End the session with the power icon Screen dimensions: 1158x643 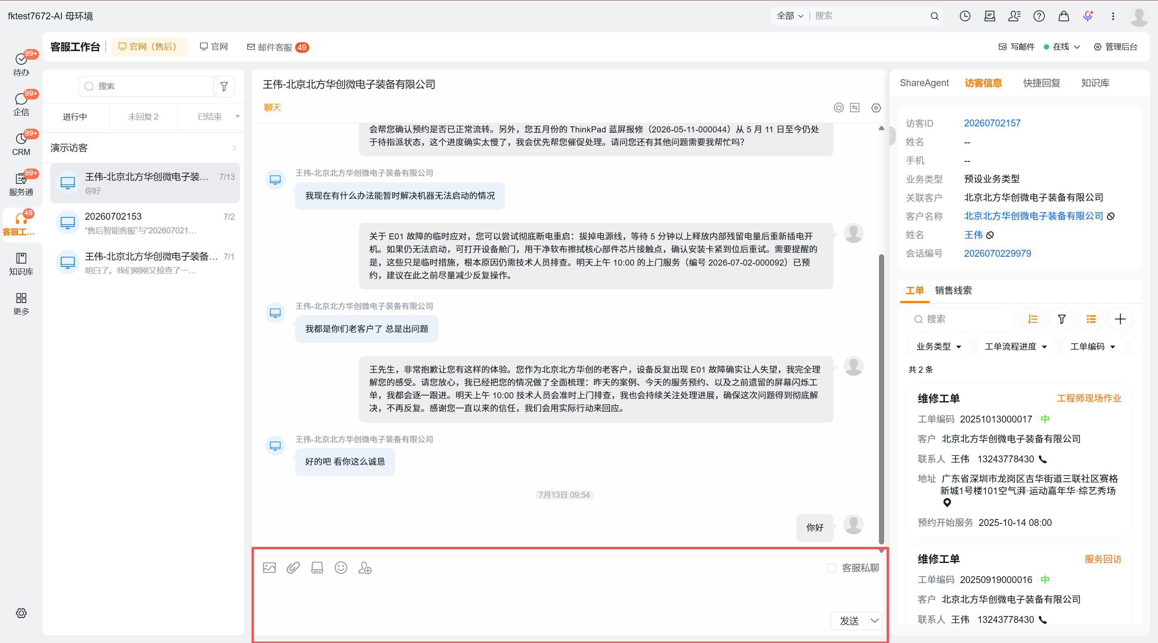(x=839, y=107)
